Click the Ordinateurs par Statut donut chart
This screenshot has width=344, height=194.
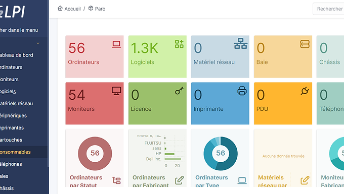tap(95, 154)
